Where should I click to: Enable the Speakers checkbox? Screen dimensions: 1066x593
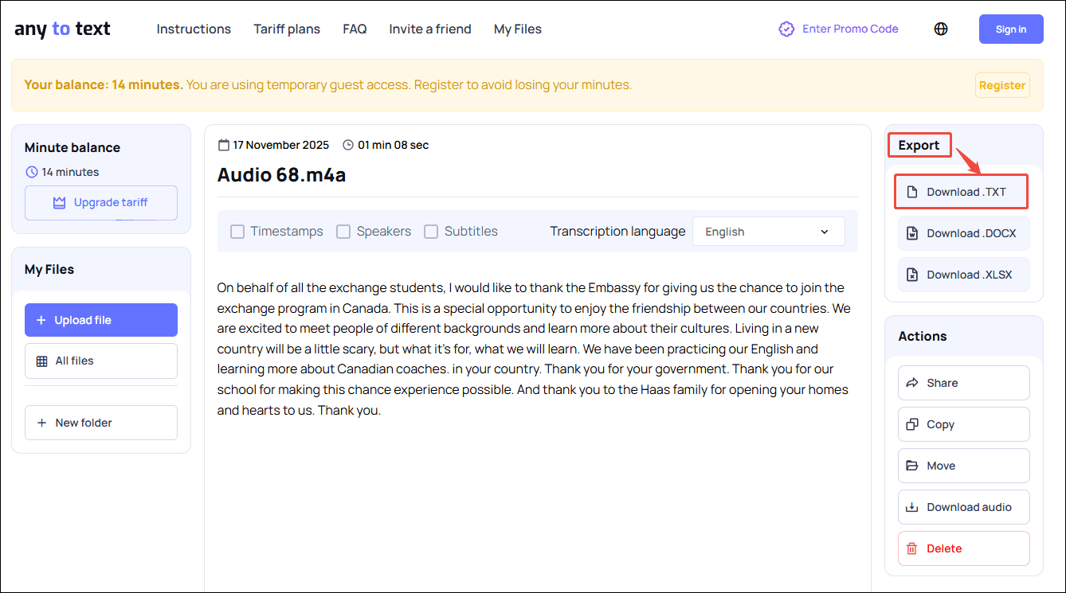[343, 231]
